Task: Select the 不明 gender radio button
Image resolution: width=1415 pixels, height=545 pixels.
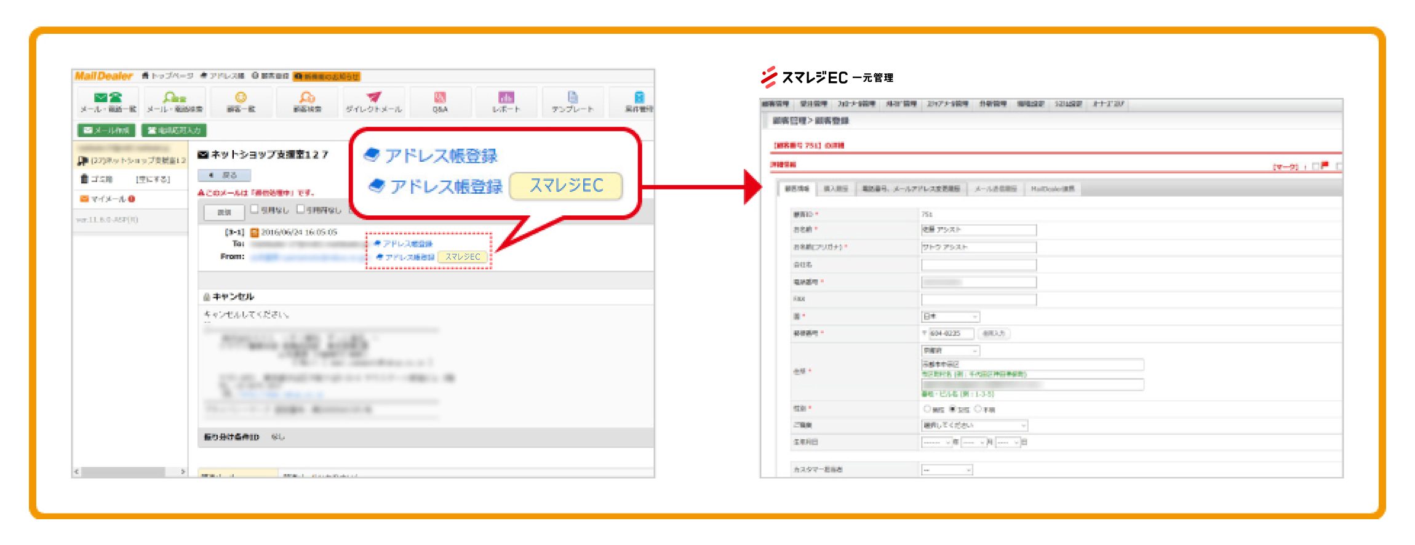Action: 978,409
